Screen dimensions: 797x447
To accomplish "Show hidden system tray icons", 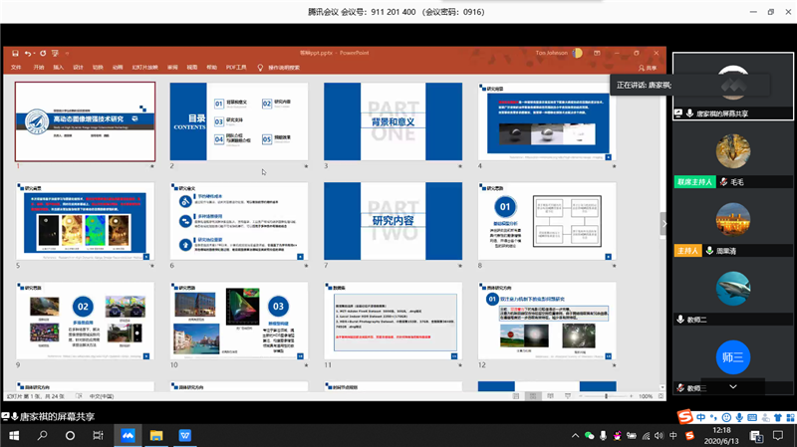I will tap(576, 435).
